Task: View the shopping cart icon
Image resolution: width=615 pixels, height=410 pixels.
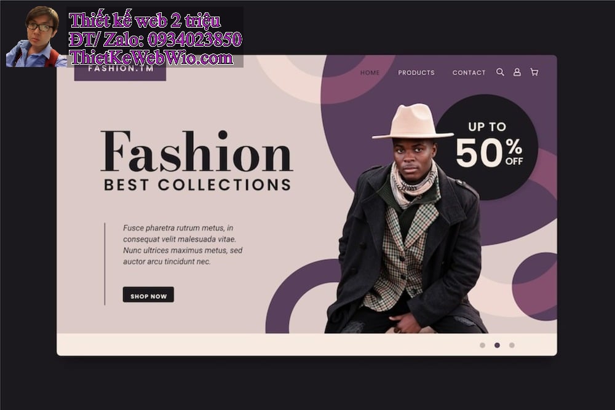Action: (534, 72)
